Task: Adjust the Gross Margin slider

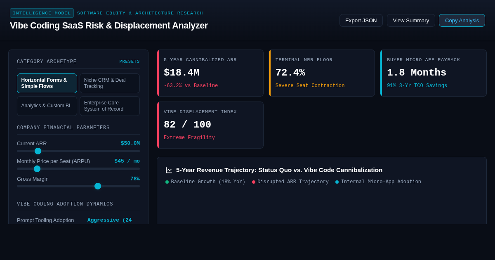Action: coord(78,186)
